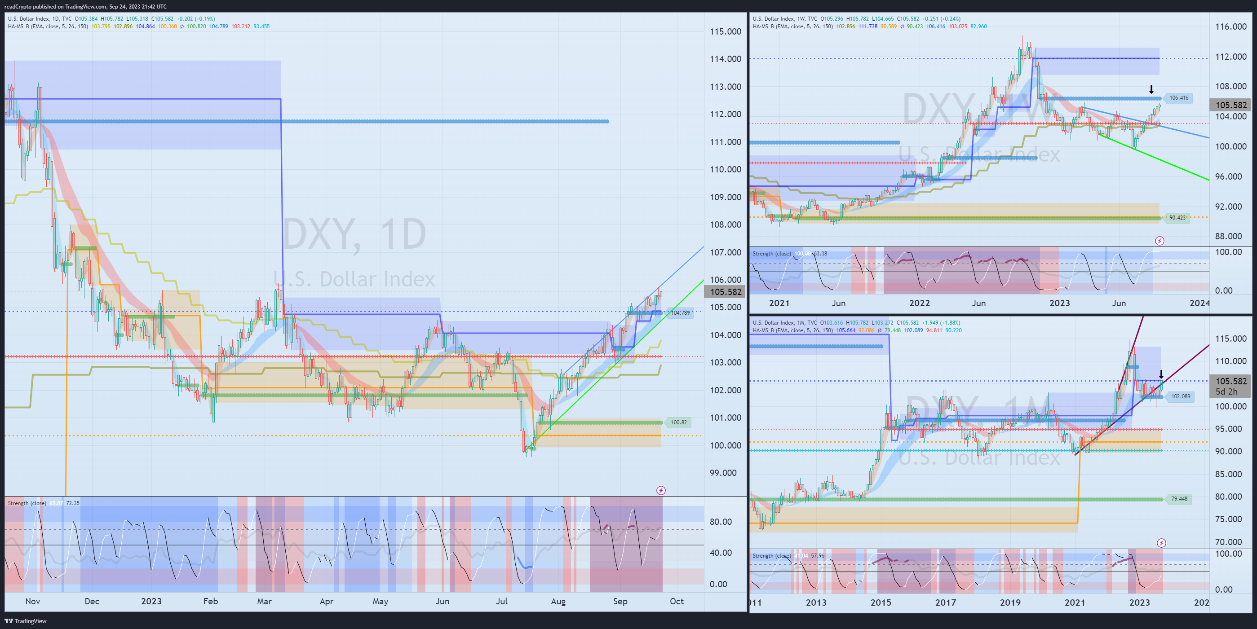Click the 80.00 tick on the daily Strength axis
Image resolution: width=1257 pixels, height=629 pixels.
721,522
